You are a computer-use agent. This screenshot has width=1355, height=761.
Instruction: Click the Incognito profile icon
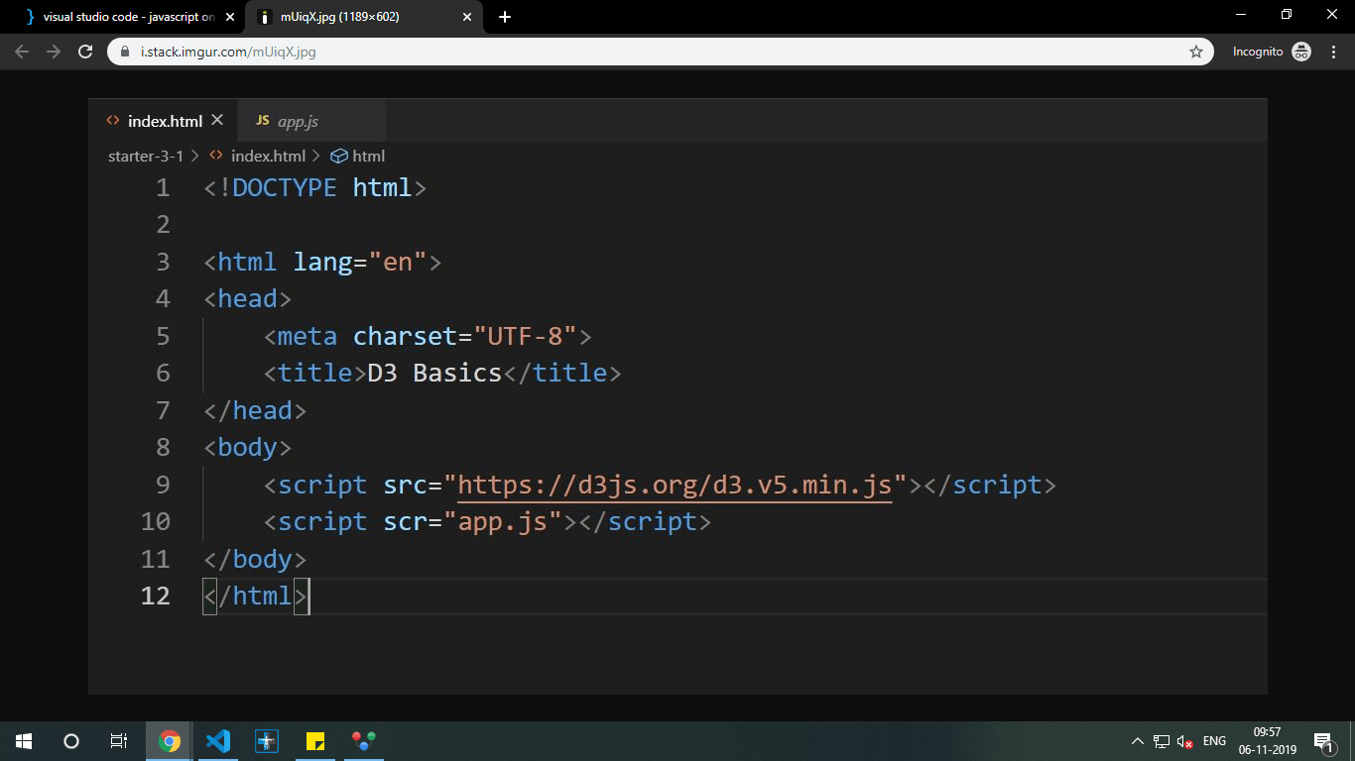pos(1301,52)
